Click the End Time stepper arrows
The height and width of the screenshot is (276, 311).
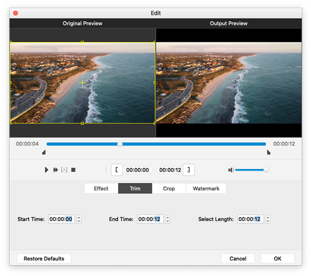(167, 219)
